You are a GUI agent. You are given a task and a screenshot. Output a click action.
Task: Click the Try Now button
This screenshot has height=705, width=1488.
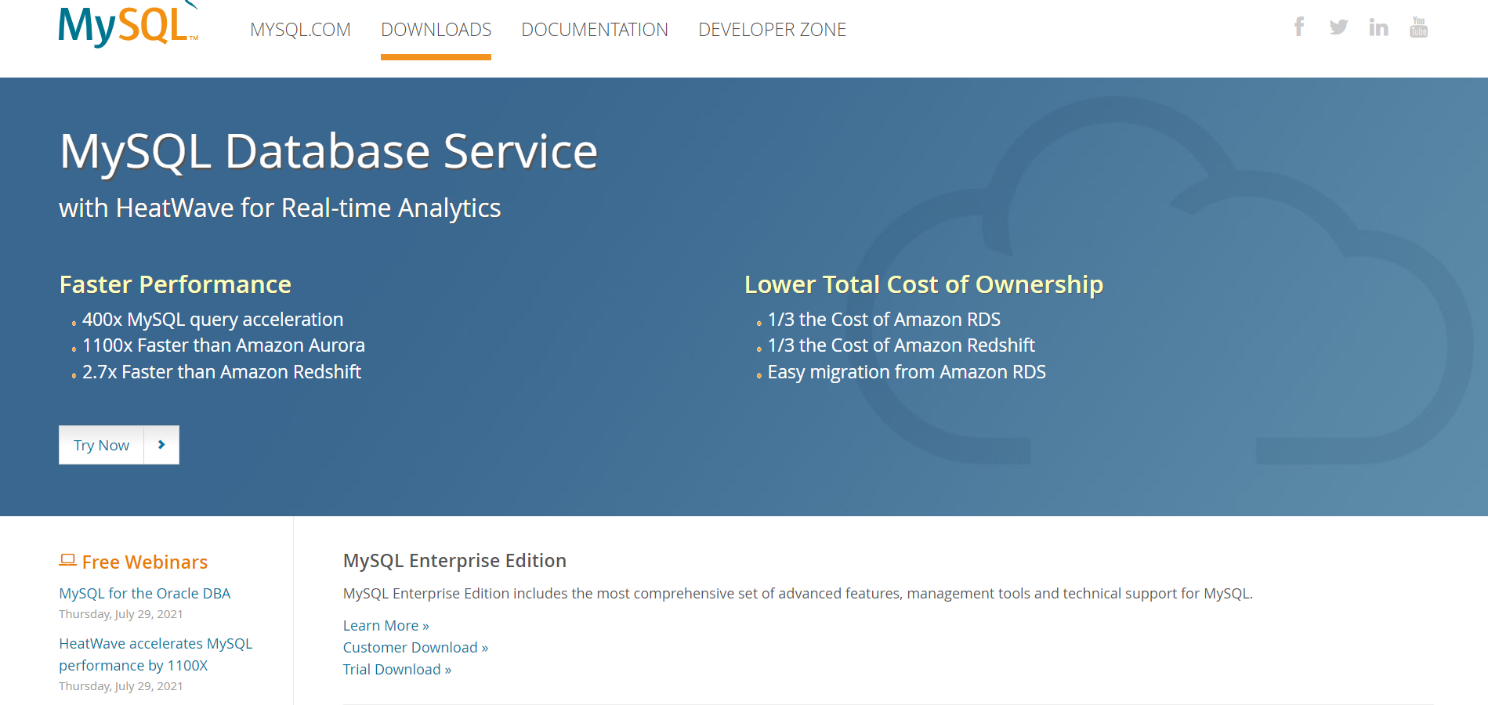coord(119,445)
